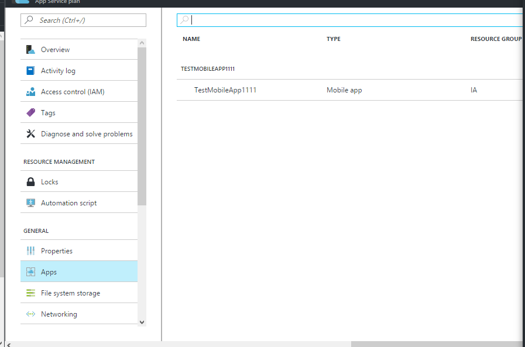Click the bottom horizontal scrollbar thumb
Screen dimensions: 525x347
point(437,344)
